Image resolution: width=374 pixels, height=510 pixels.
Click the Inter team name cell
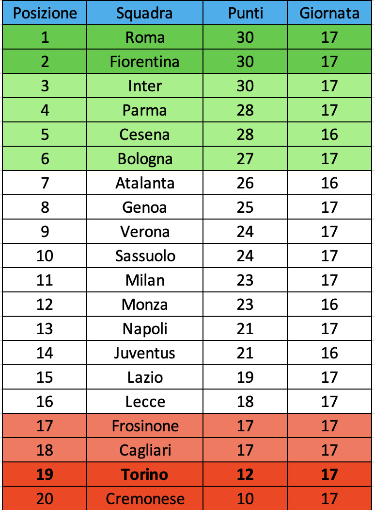[x=144, y=86]
